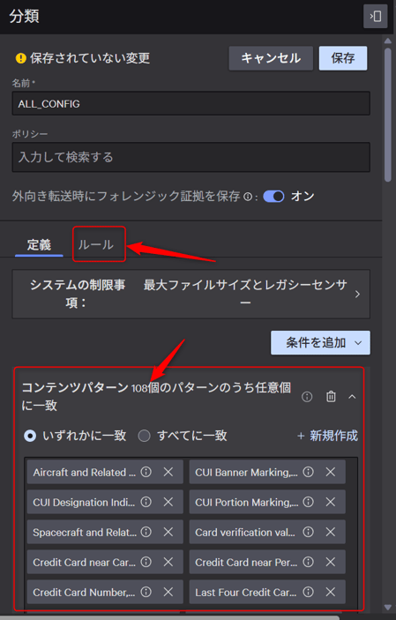Switch to ルール tab
The image size is (396, 620).
pos(96,245)
